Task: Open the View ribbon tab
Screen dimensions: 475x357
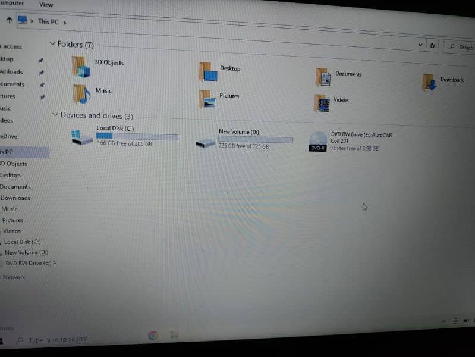Action: (46, 4)
